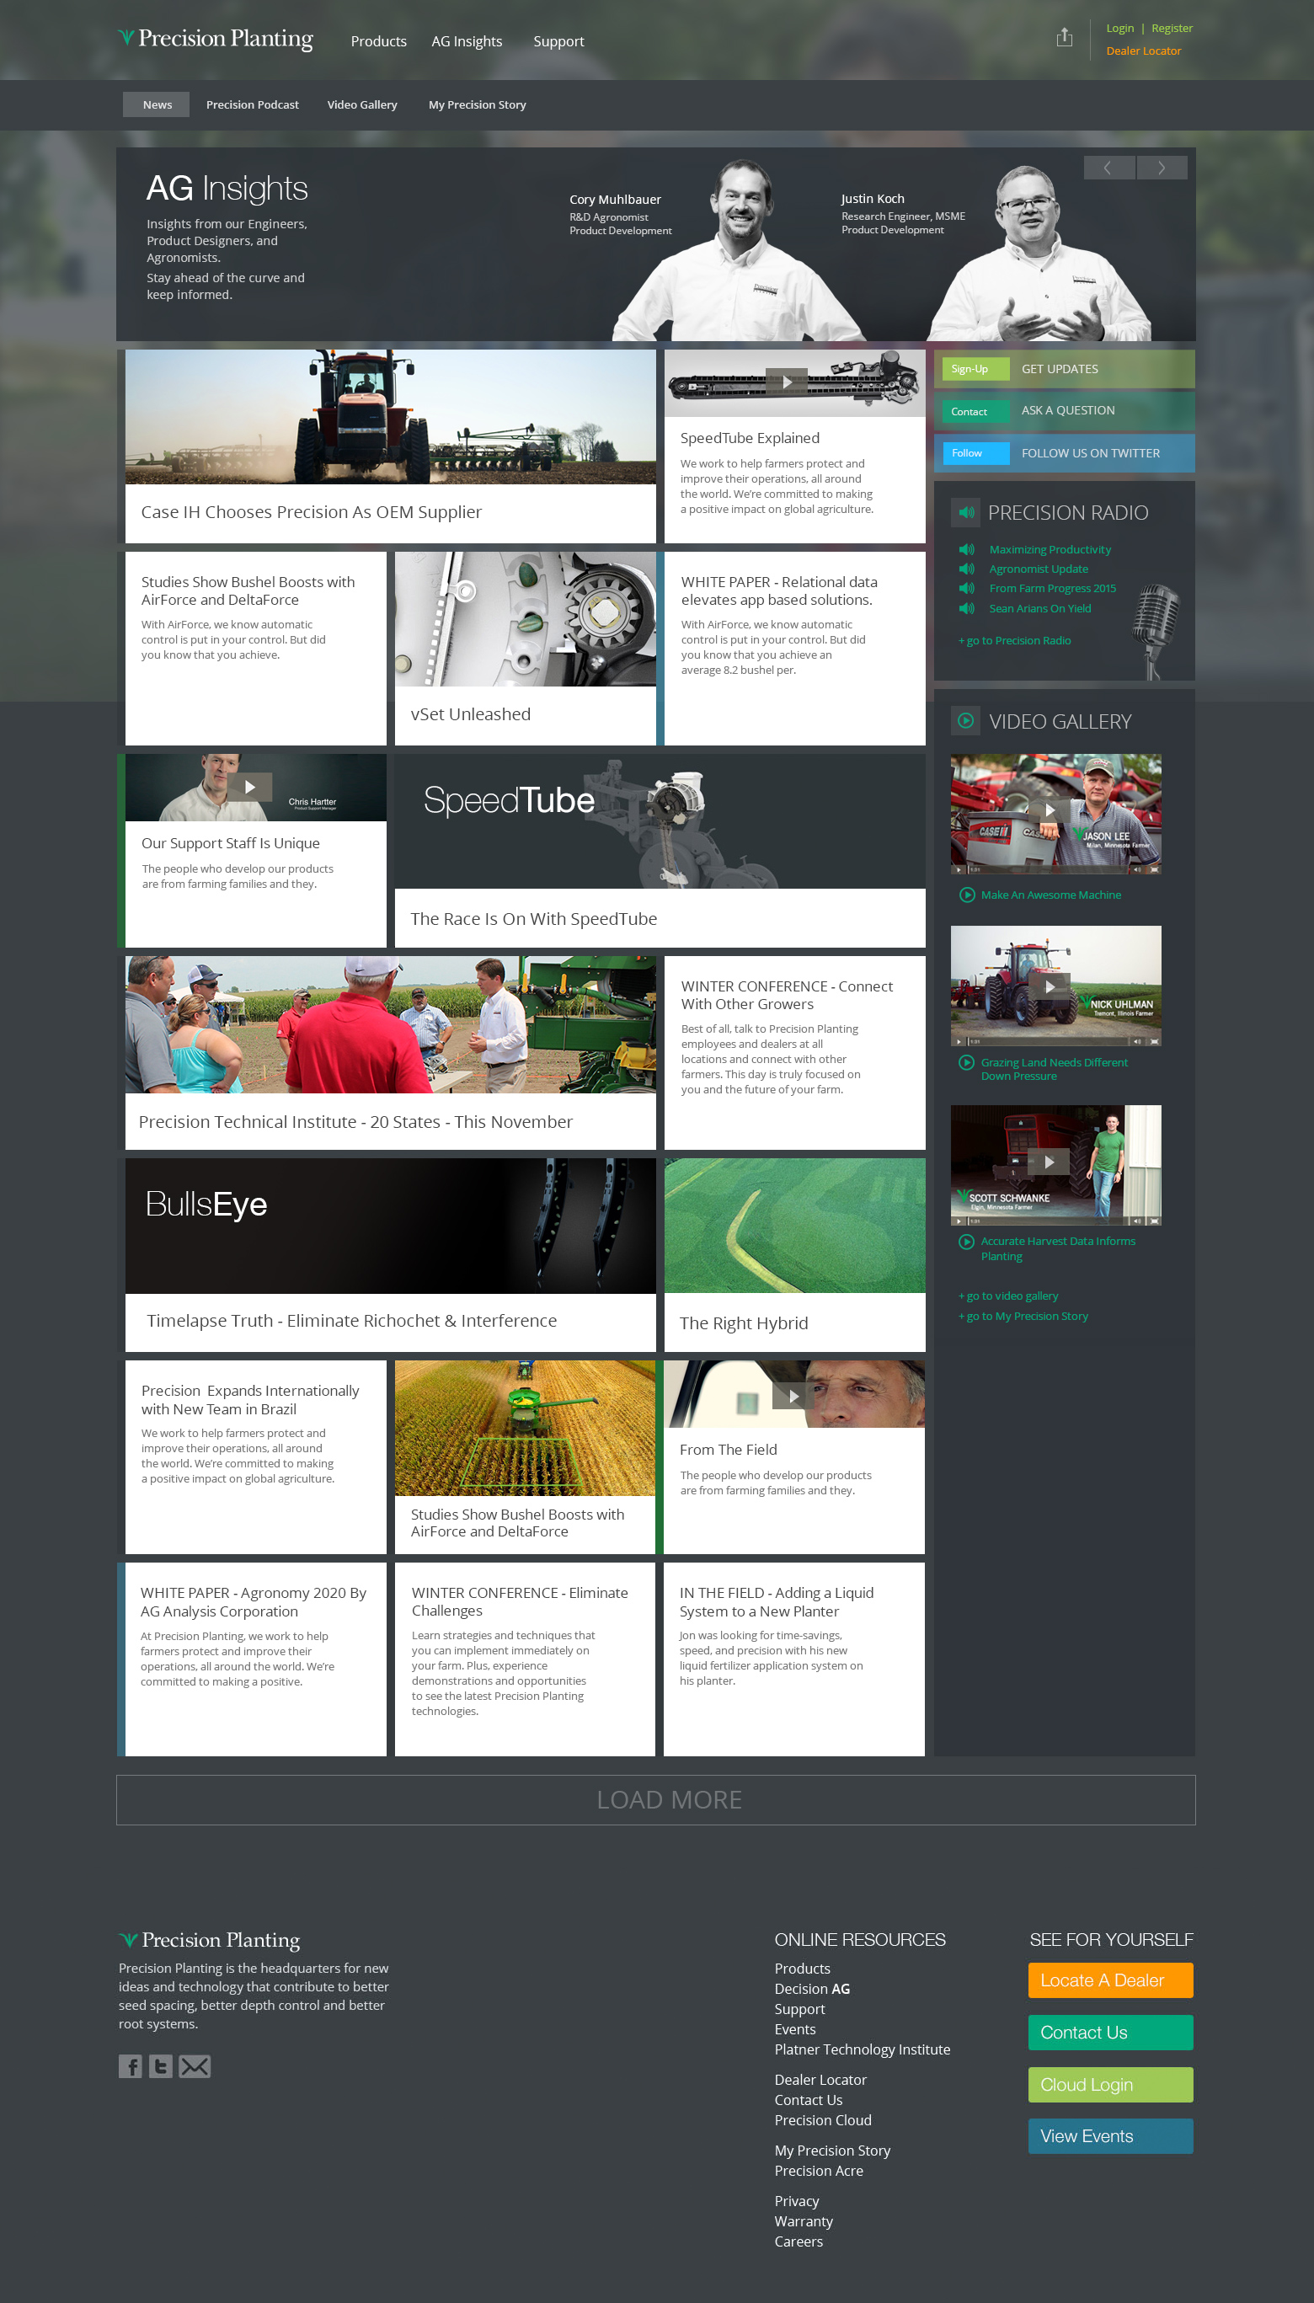Click the speaker icon beside Agronomist Update
The image size is (1314, 2303).
tap(967, 569)
